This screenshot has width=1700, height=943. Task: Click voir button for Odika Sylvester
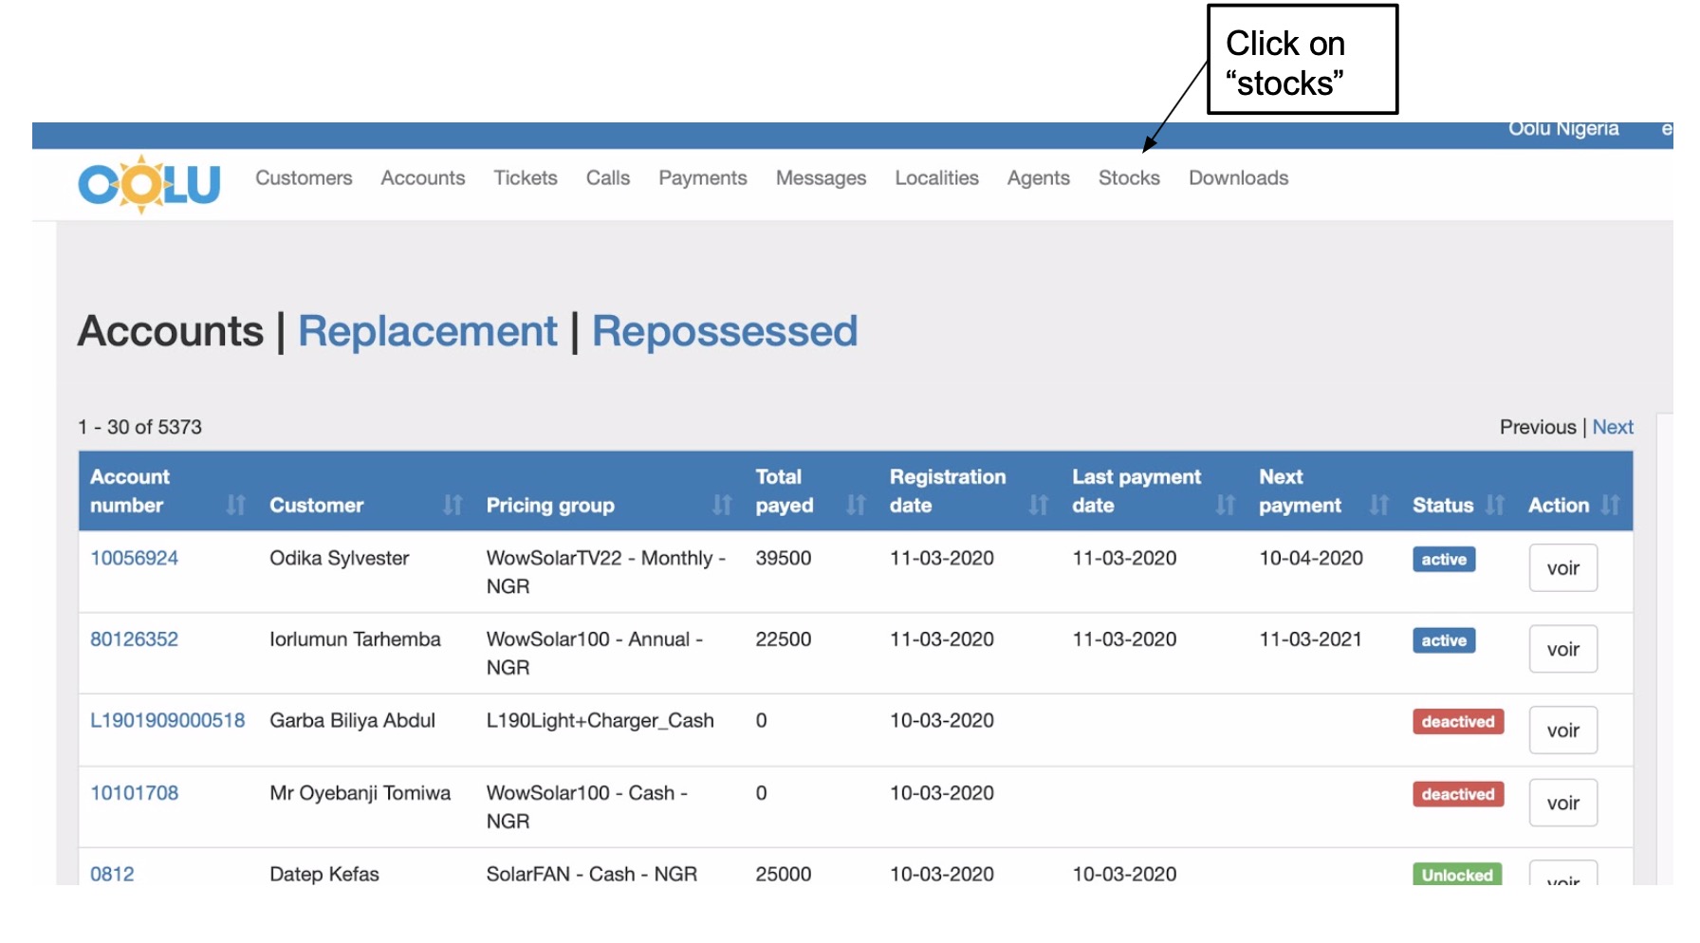(x=1562, y=568)
